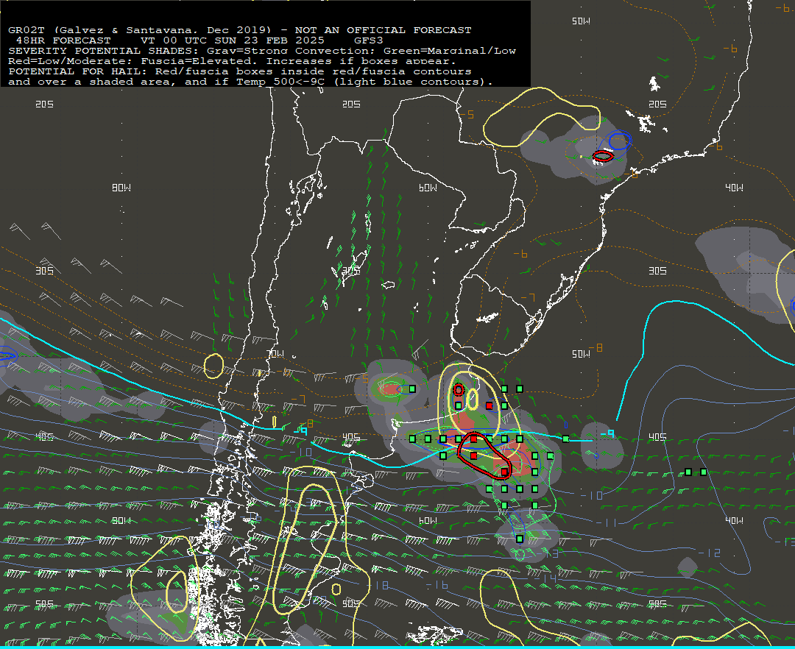Select the isolated green box on the cyan line
795x649 pixels.
coord(566,439)
